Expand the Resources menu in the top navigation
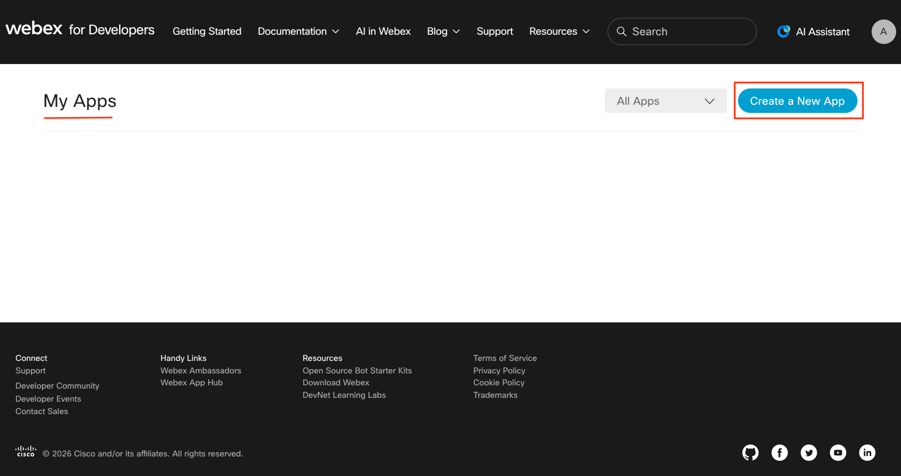This screenshot has height=476, width=901. (559, 31)
